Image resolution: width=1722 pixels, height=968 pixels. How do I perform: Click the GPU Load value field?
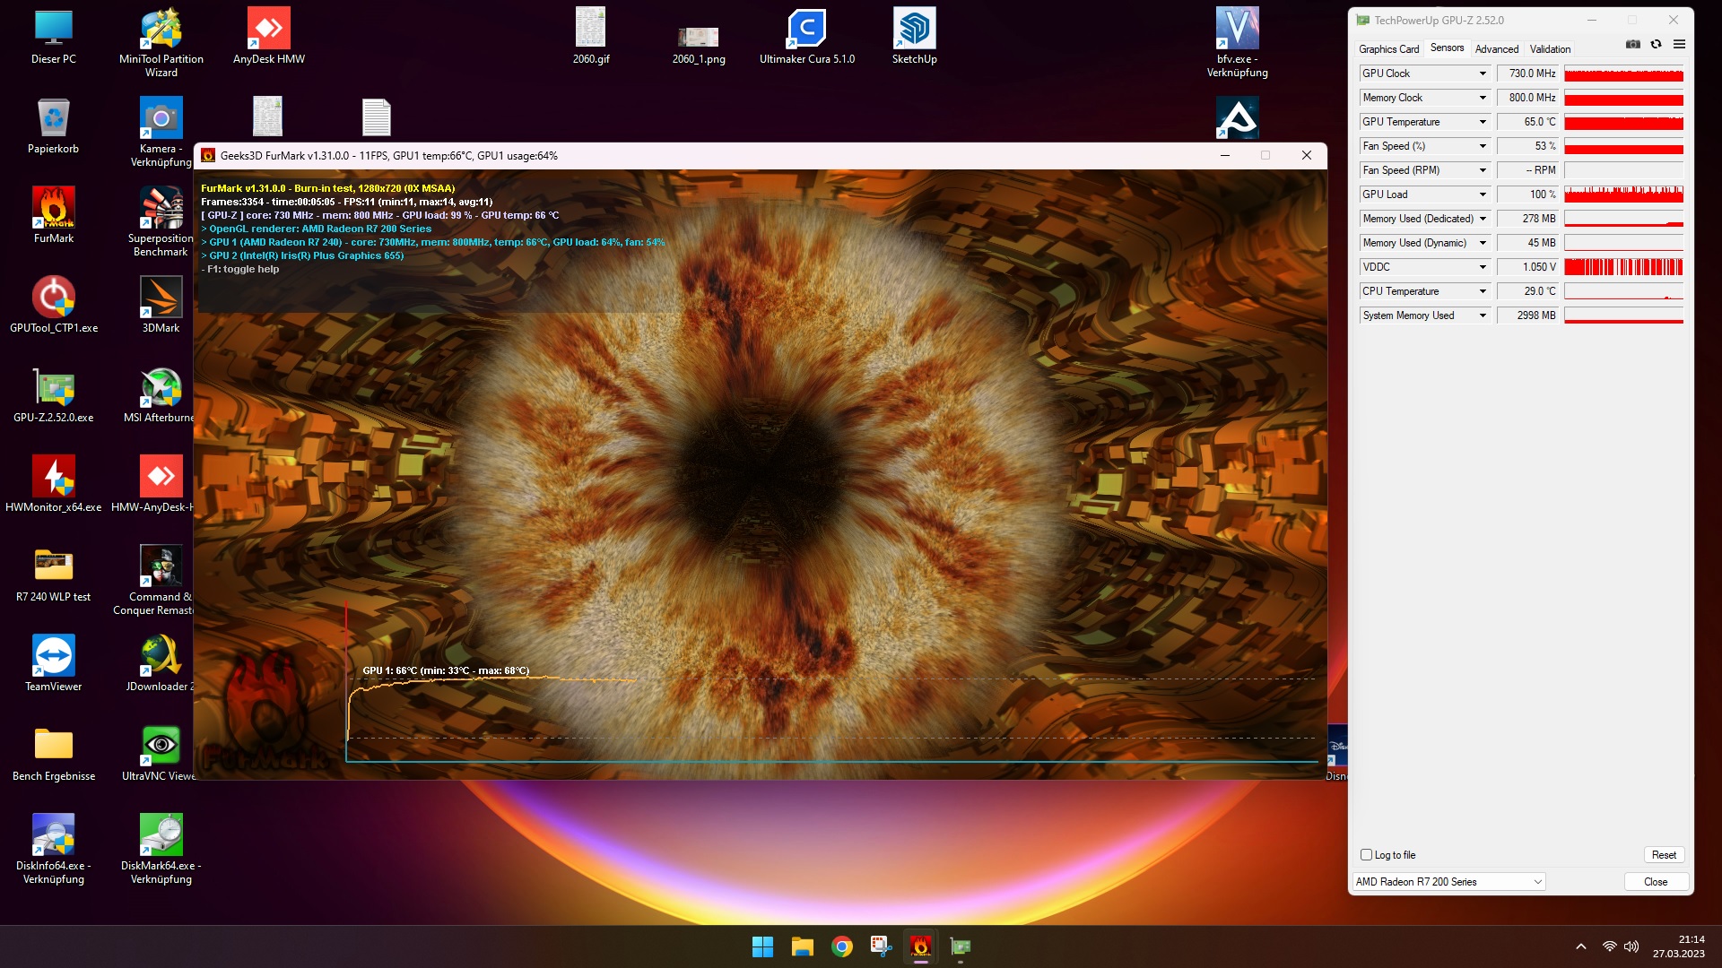(1529, 194)
